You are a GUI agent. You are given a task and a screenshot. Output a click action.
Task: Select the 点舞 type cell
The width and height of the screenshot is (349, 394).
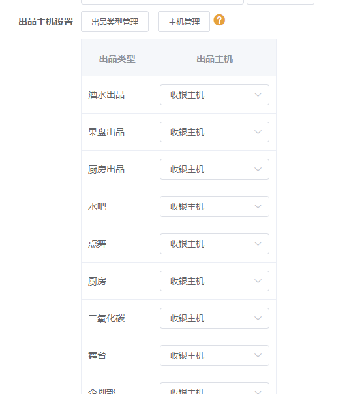click(117, 244)
